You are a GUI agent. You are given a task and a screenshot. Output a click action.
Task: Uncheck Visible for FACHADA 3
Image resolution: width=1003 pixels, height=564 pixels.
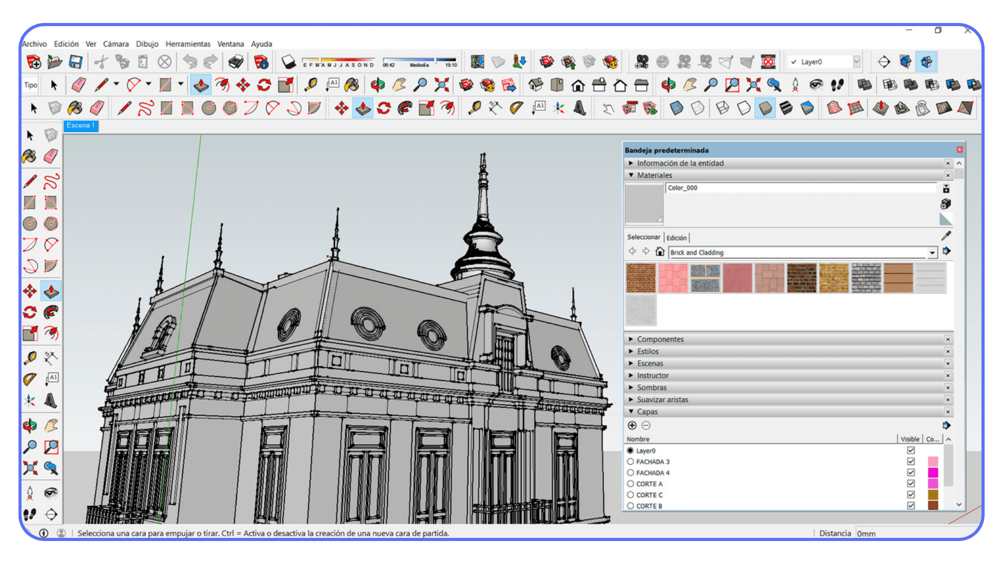click(911, 461)
